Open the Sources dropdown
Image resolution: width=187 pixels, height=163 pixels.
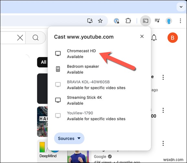[x=69, y=138]
